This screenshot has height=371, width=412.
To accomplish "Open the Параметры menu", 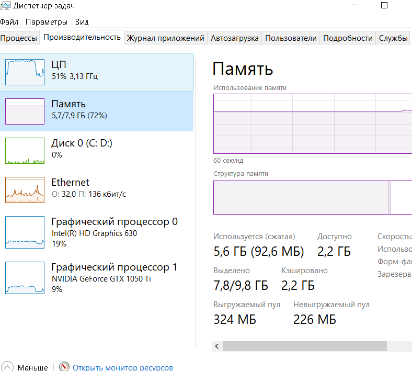I will coord(47,22).
